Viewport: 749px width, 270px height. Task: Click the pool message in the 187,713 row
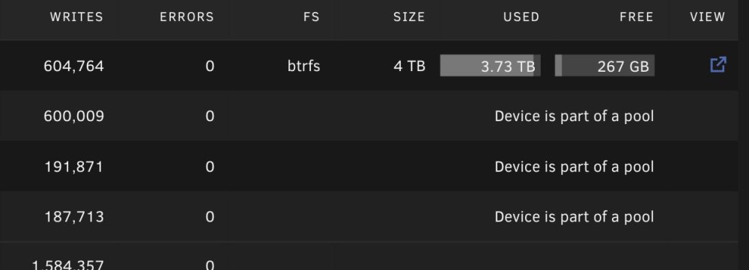(574, 217)
